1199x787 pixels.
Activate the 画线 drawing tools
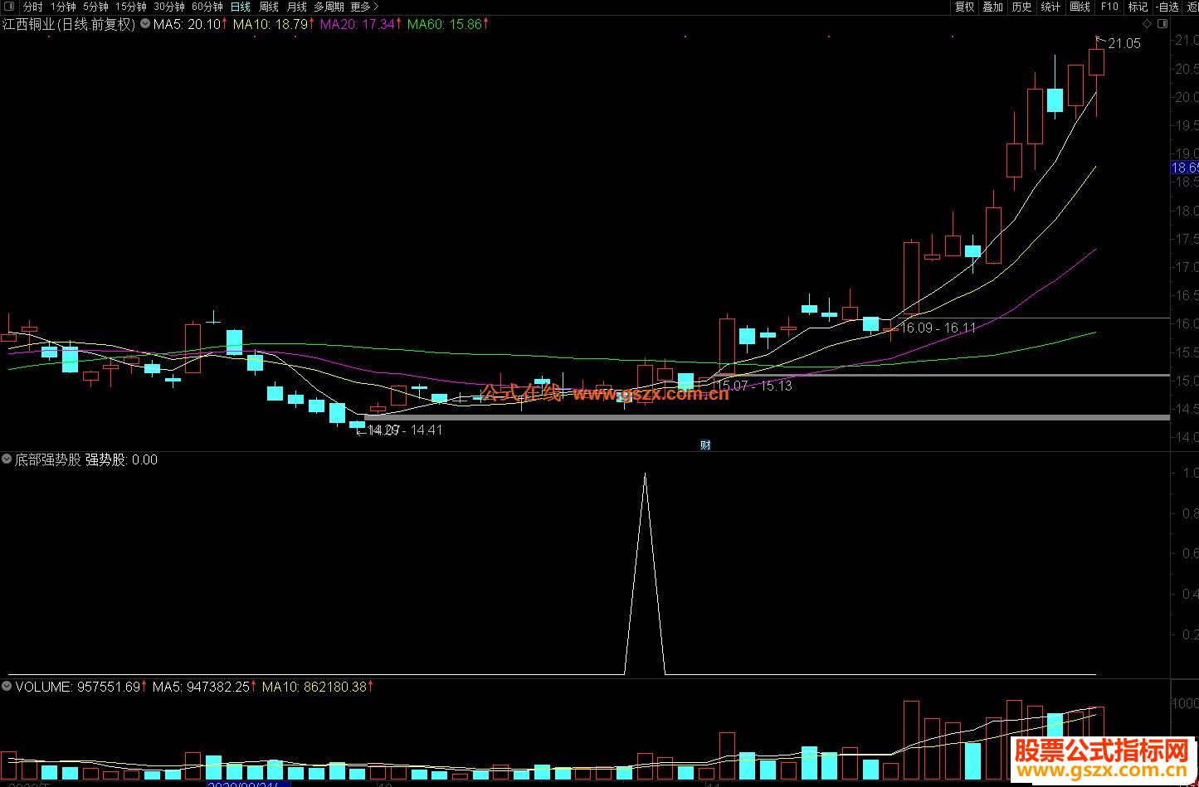[1080, 7]
